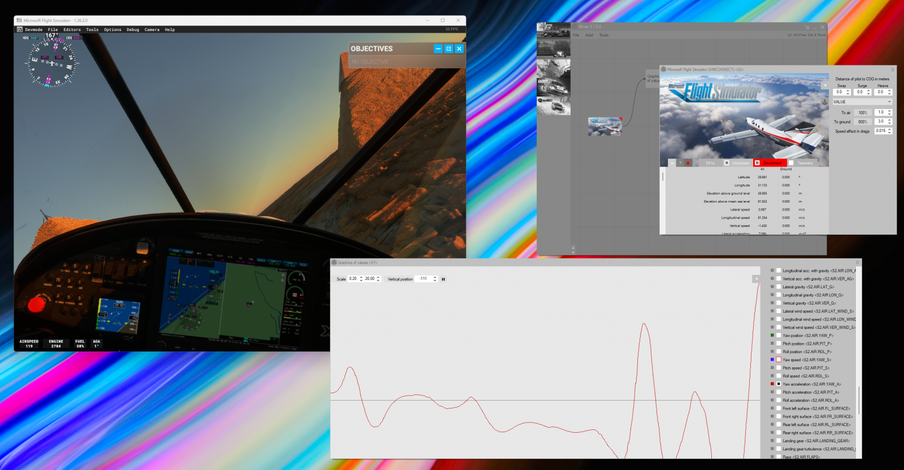904x470 pixels.
Task: Click the green color swatch for Yaw position
Action: (772, 335)
